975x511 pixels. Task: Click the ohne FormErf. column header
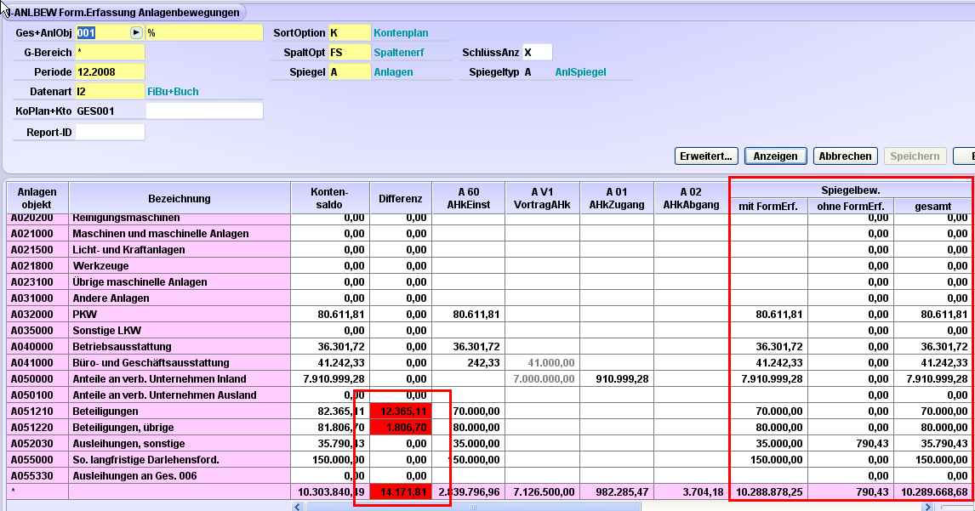tap(851, 207)
